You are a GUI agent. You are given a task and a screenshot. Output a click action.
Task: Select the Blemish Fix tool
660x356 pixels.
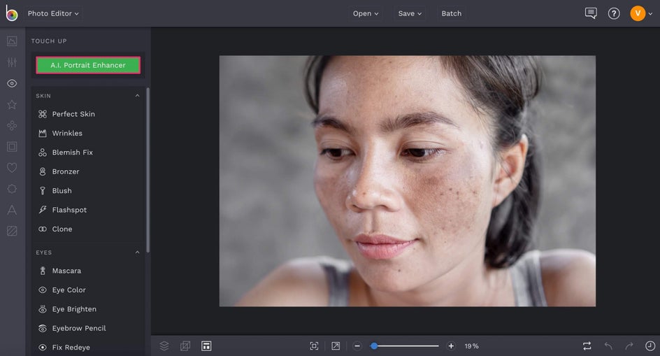click(x=72, y=152)
